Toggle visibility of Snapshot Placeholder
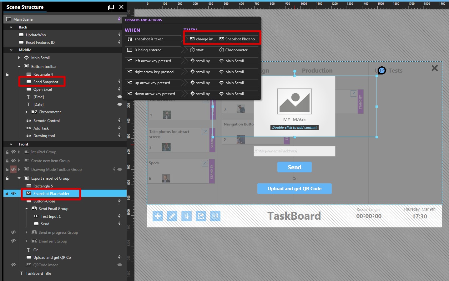This screenshot has width=449, height=281. point(13,193)
